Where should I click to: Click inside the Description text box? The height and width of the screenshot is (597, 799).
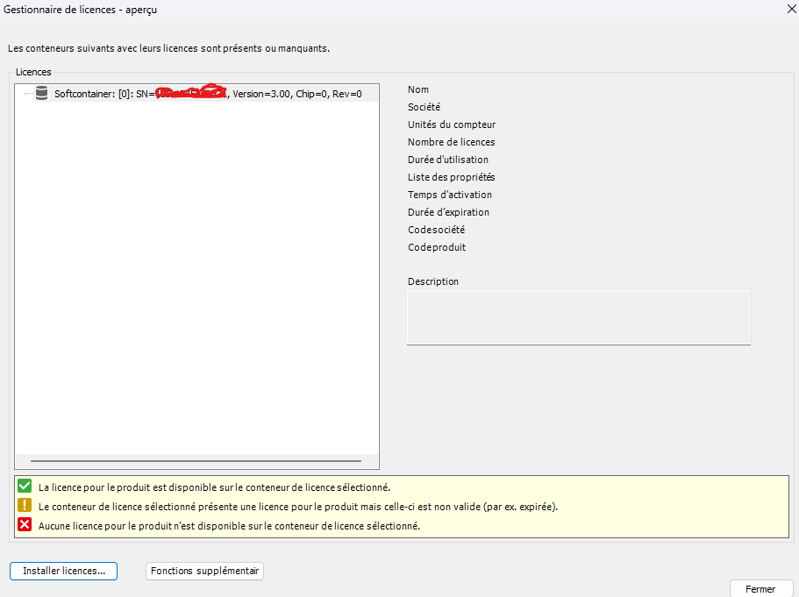[578, 316]
